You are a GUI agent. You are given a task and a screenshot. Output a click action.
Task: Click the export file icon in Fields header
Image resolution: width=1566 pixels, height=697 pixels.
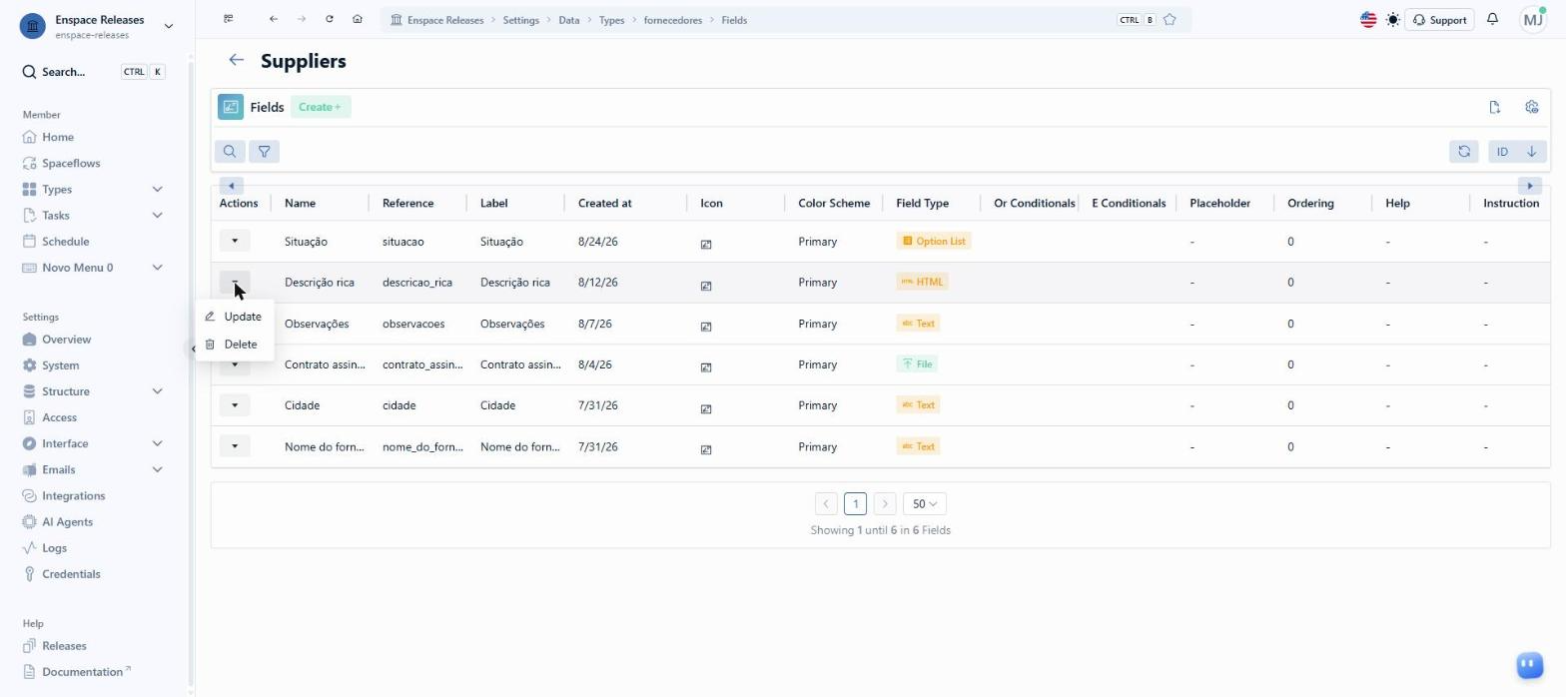point(1495,107)
